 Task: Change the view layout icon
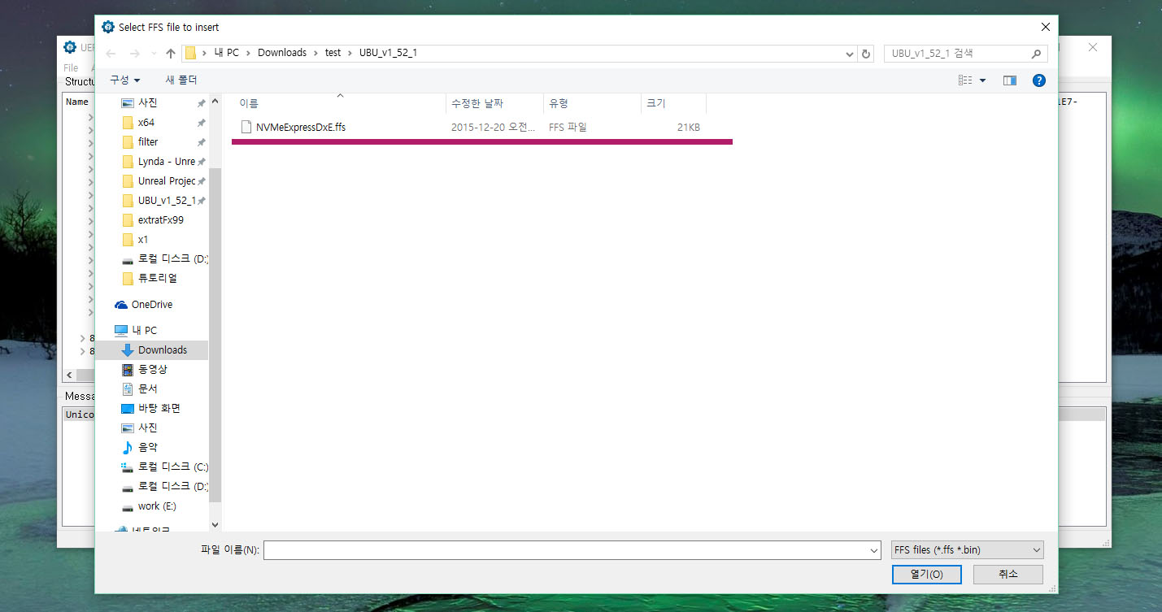point(965,80)
